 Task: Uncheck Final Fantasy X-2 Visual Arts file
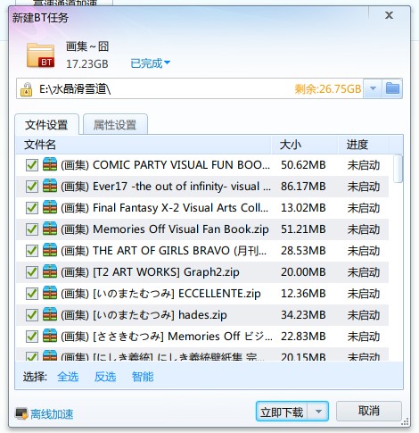(x=32, y=208)
